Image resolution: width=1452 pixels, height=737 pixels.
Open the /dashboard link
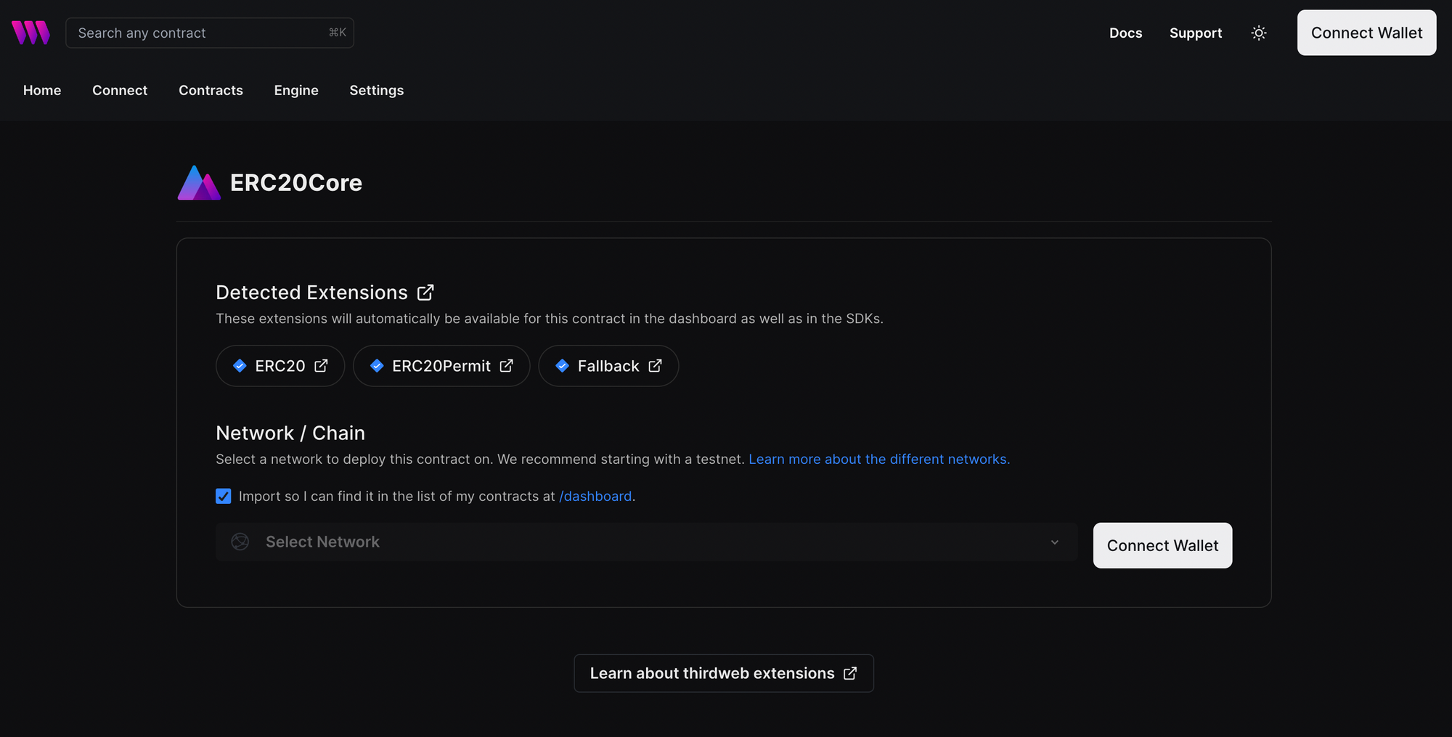595,496
